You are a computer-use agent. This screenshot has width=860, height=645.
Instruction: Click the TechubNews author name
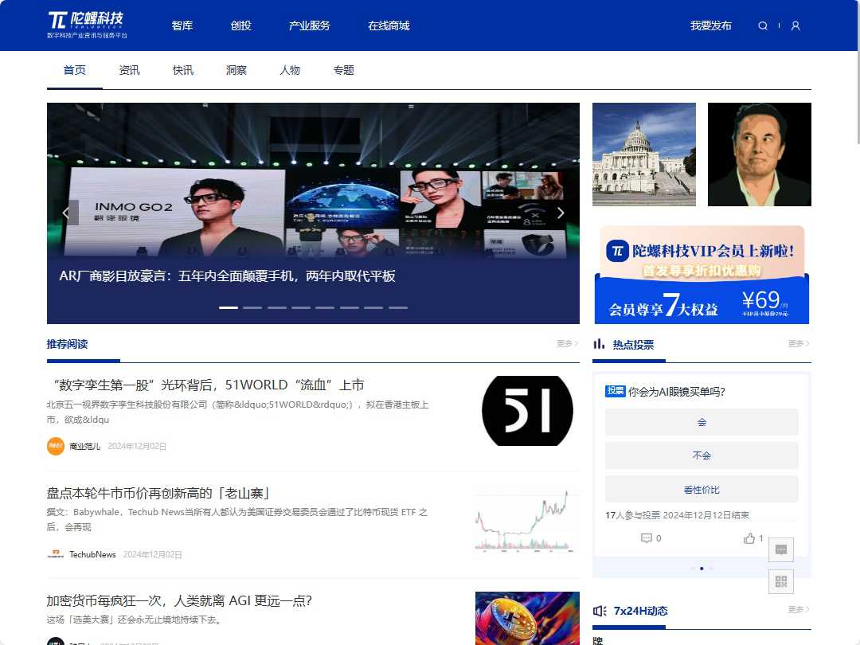coord(92,554)
